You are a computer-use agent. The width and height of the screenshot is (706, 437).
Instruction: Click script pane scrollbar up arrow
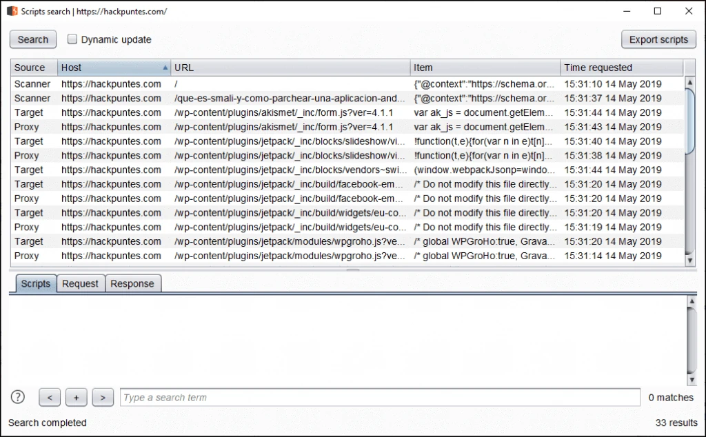click(692, 301)
